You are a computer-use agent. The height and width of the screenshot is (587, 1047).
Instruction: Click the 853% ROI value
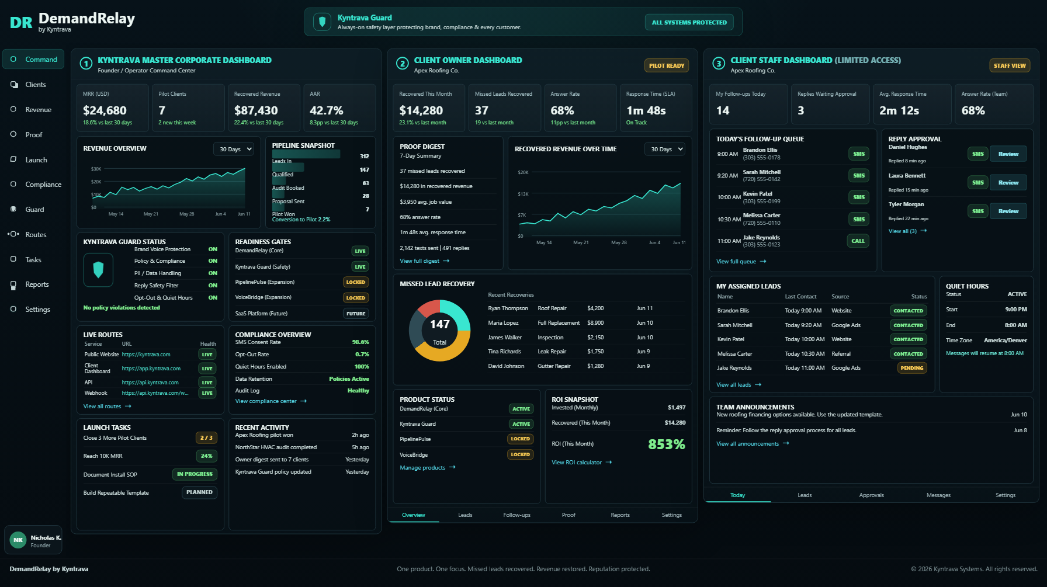click(667, 444)
